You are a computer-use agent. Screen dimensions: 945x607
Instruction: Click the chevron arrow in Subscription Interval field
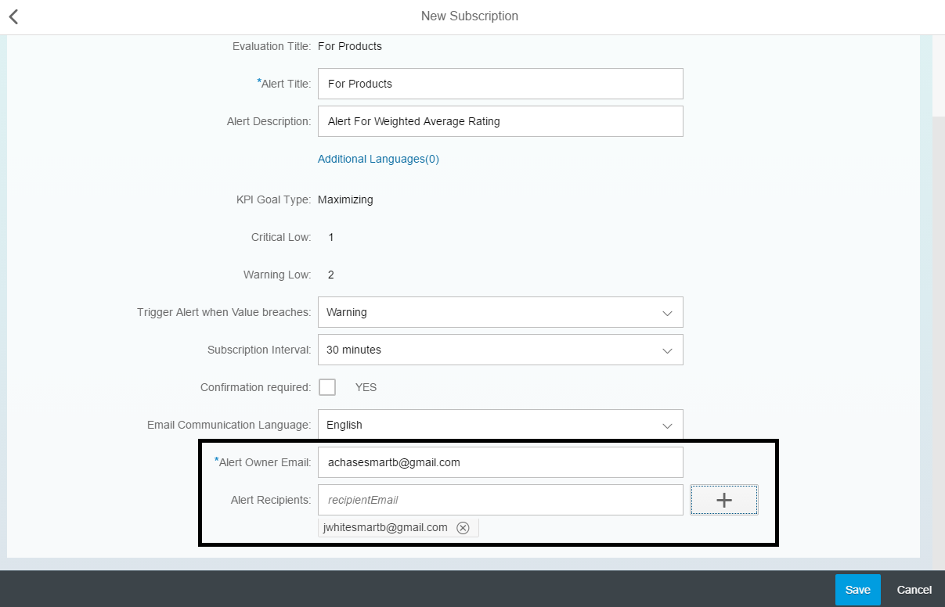coord(667,350)
